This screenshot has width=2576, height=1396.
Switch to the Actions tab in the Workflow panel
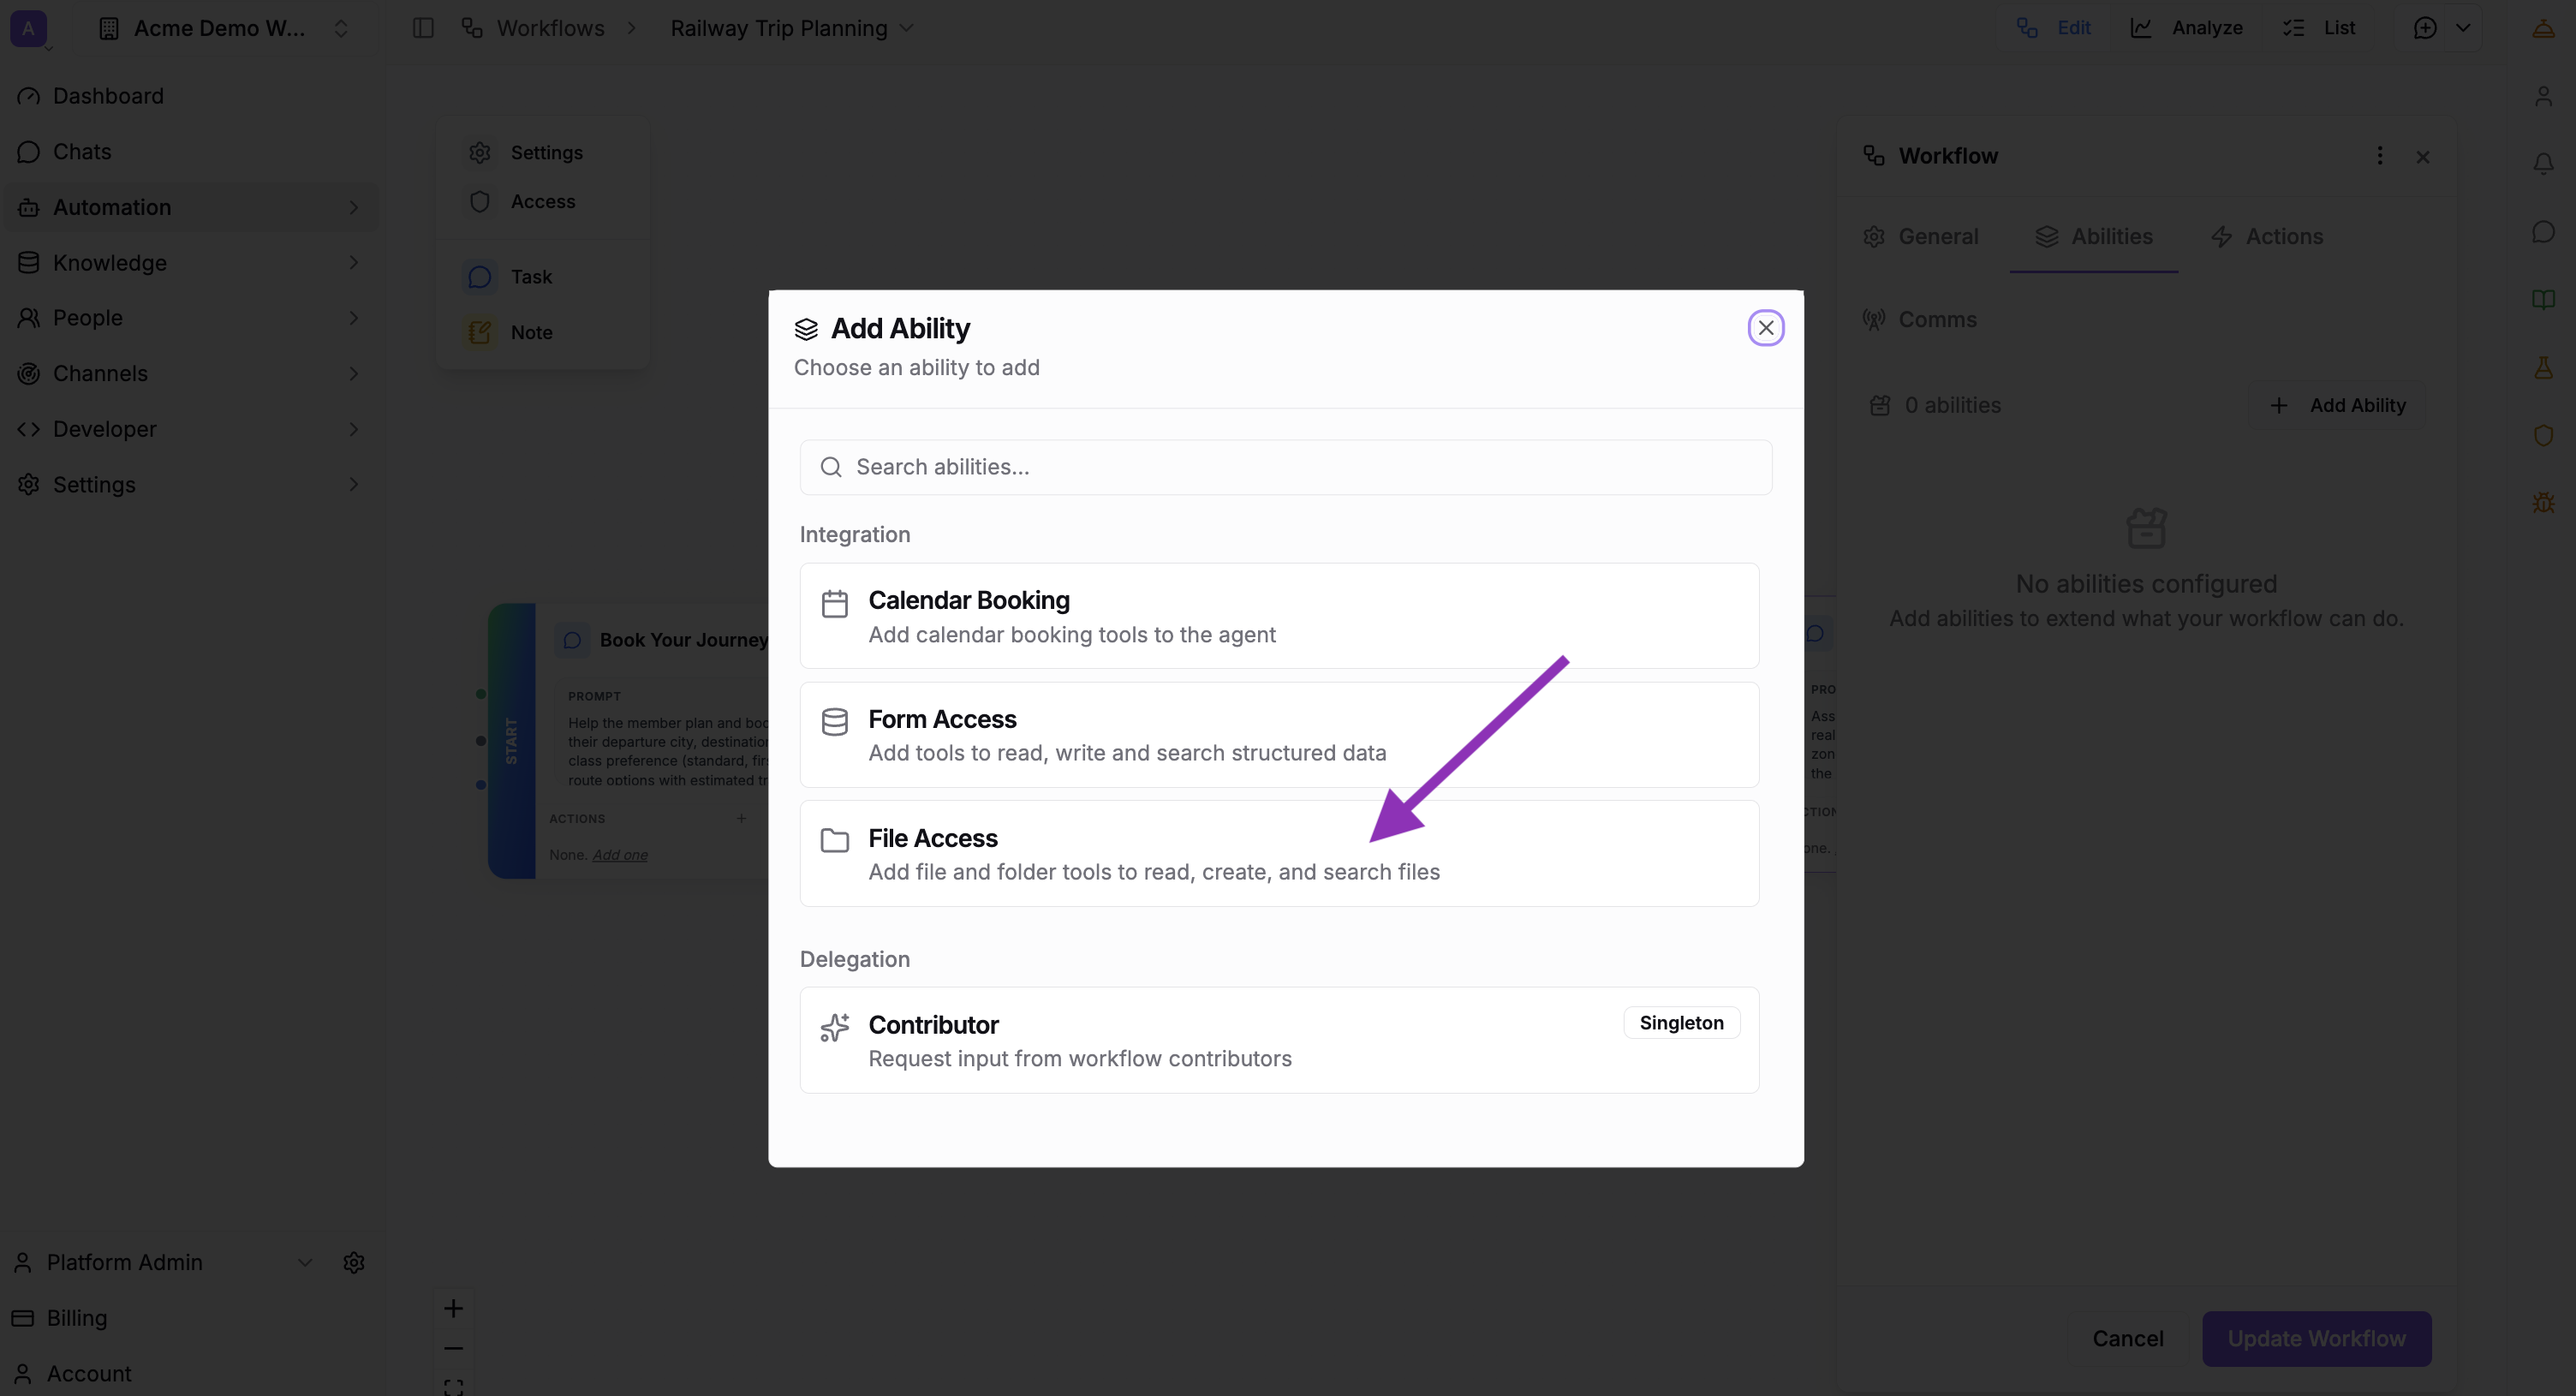click(x=2267, y=236)
